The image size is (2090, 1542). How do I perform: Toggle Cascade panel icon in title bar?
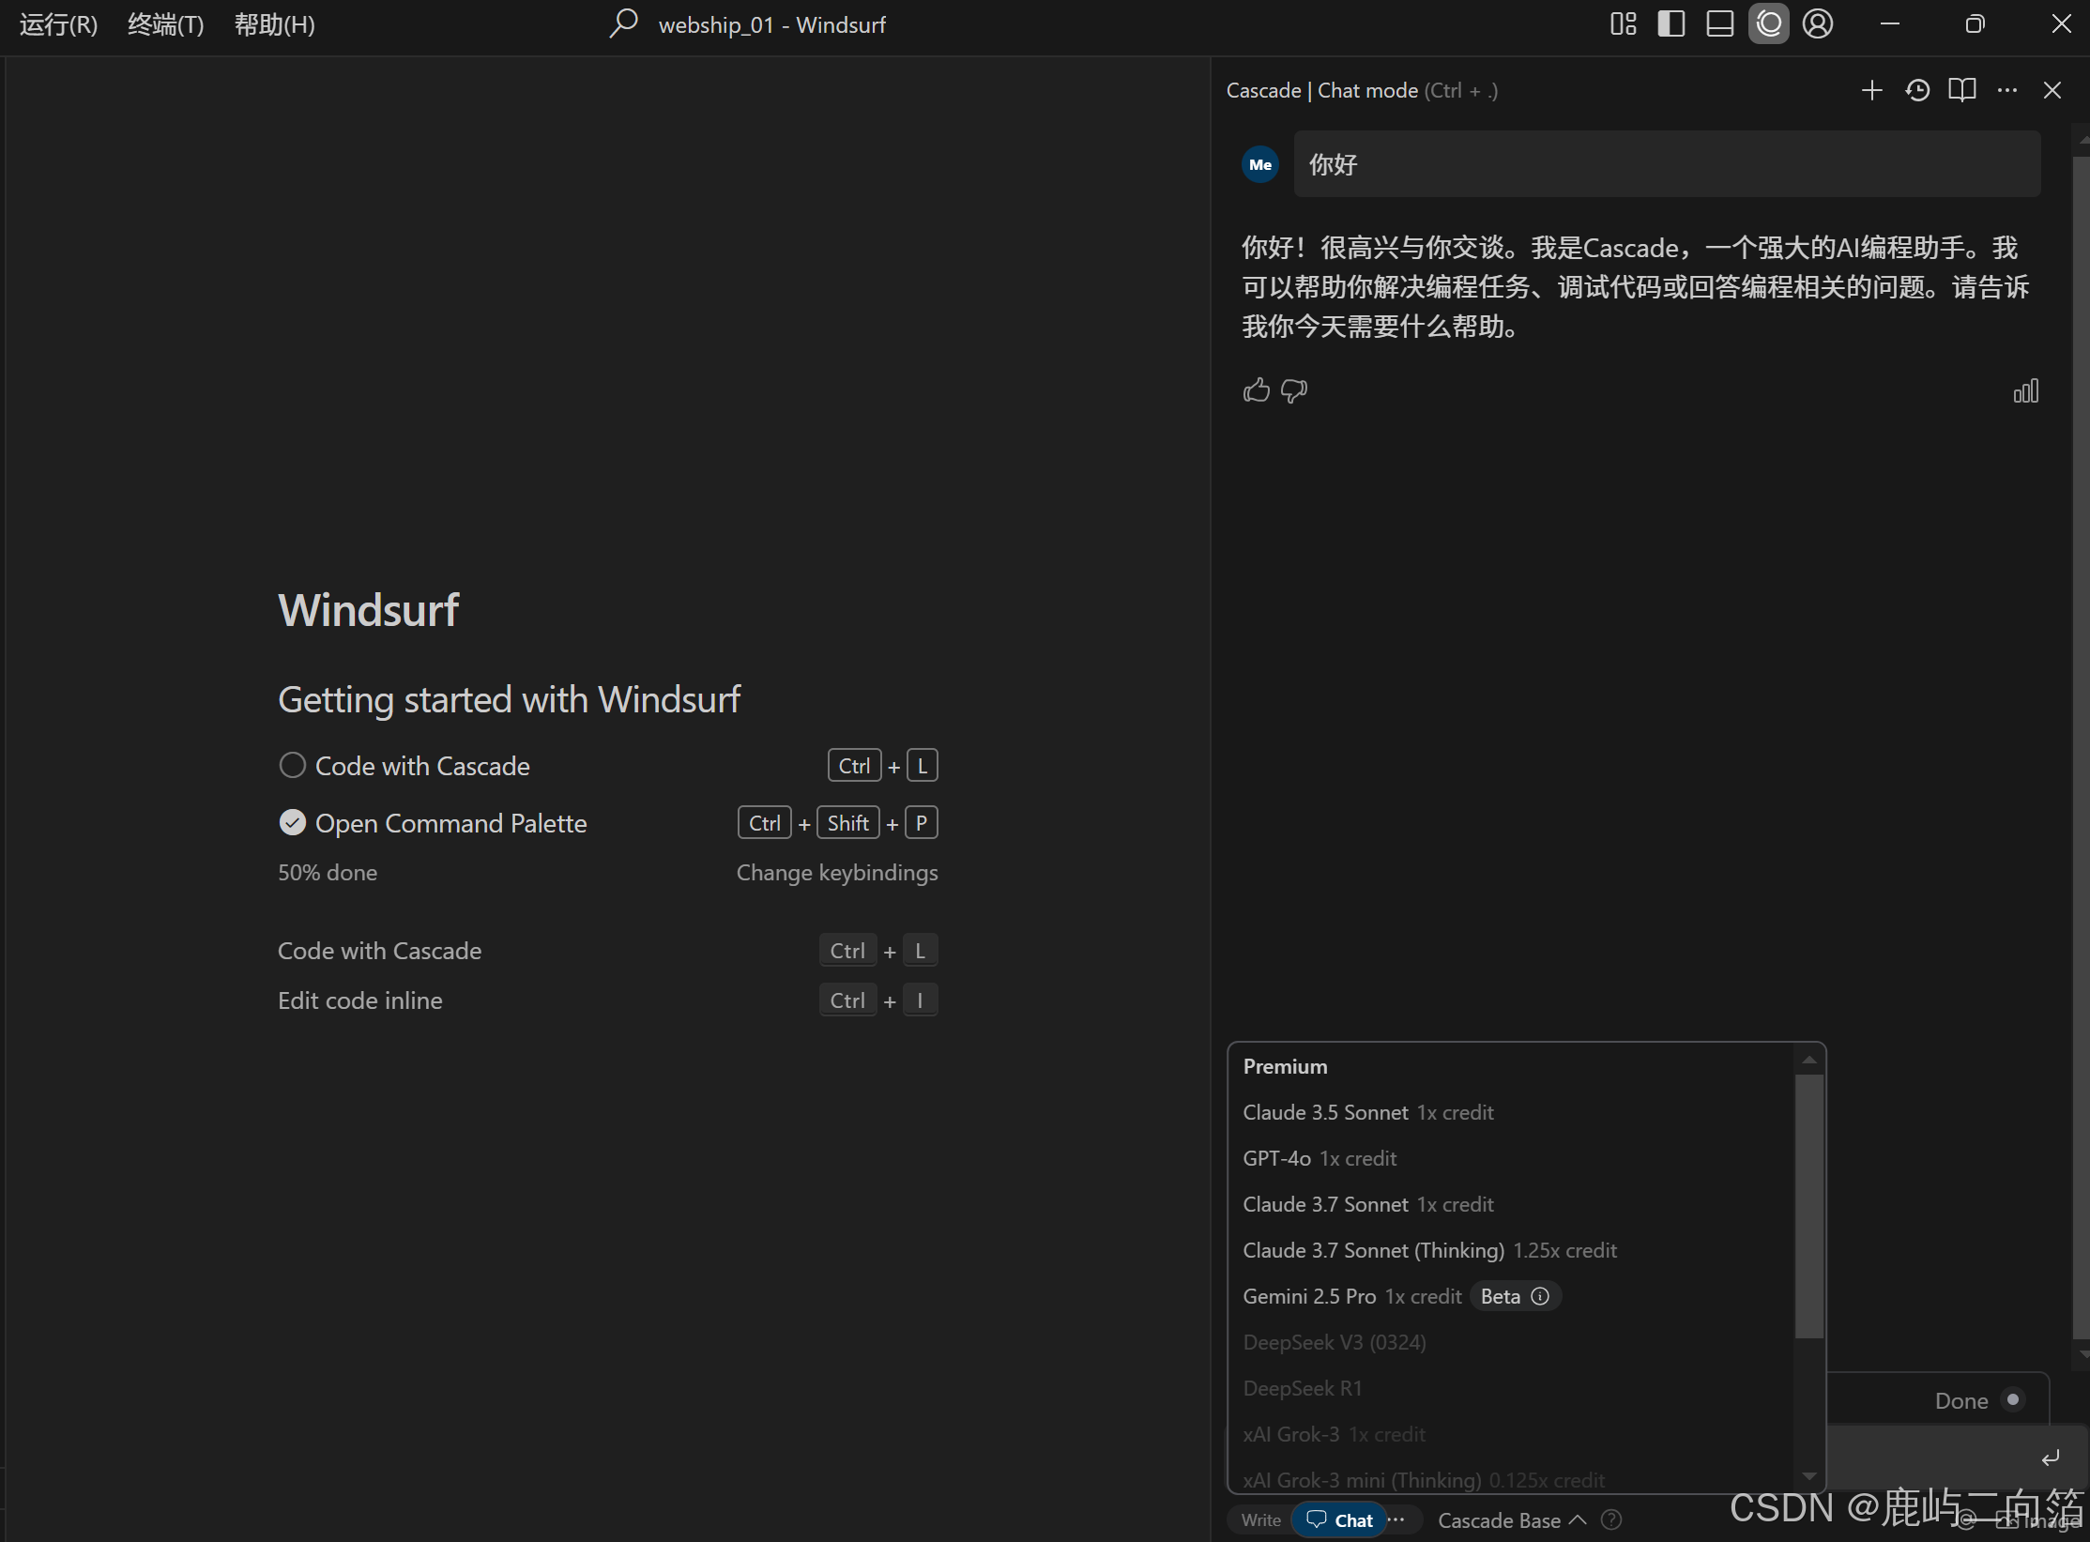click(1768, 24)
